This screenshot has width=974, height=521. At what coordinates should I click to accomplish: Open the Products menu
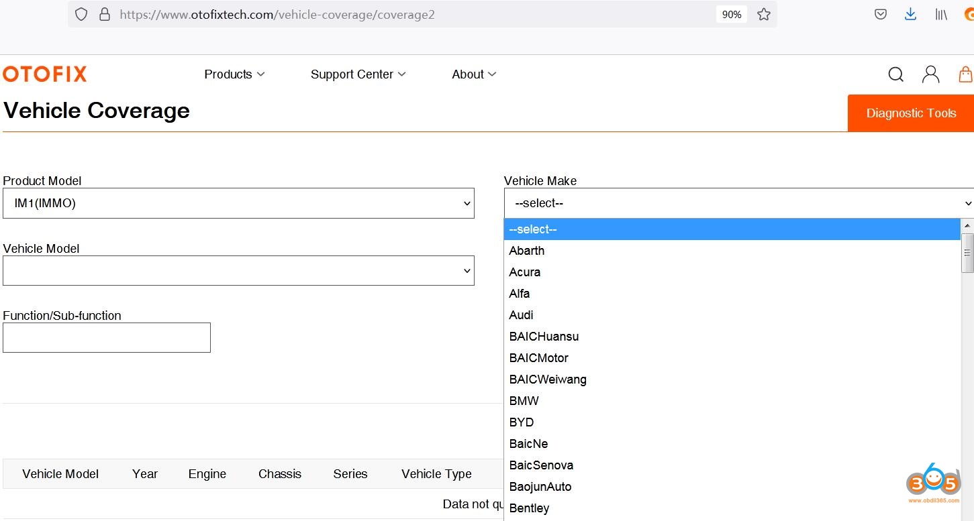click(x=234, y=74)
